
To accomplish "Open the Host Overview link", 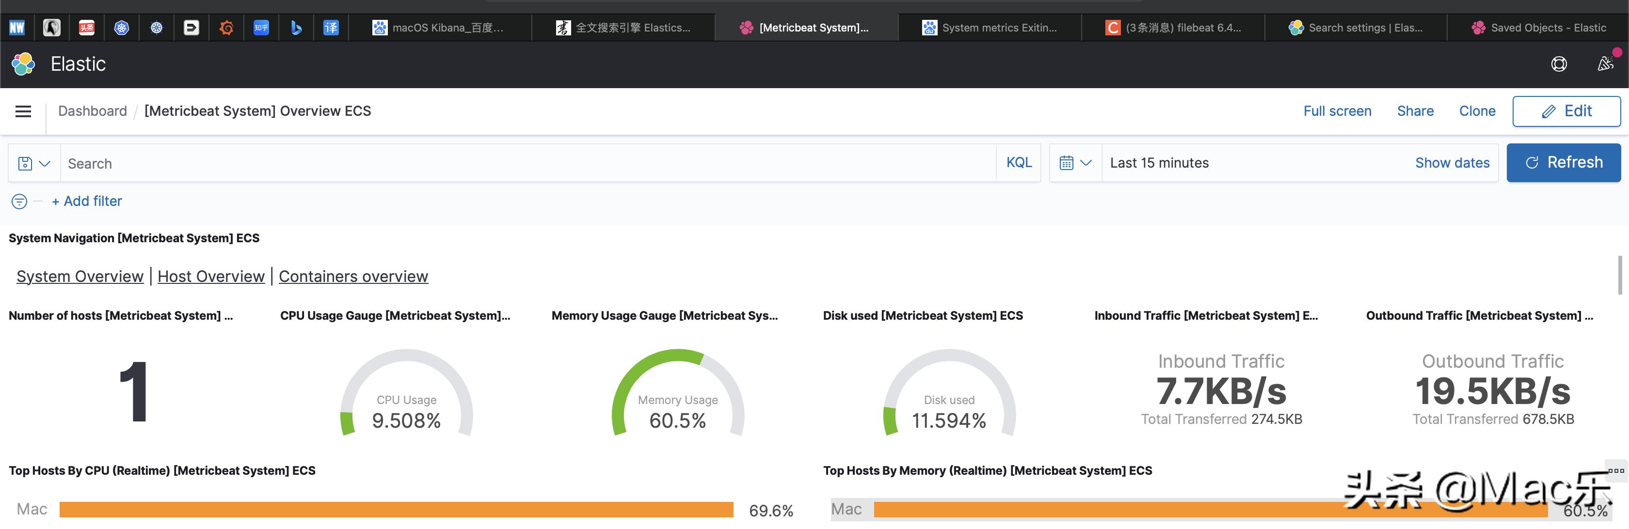I will [210, 277].
